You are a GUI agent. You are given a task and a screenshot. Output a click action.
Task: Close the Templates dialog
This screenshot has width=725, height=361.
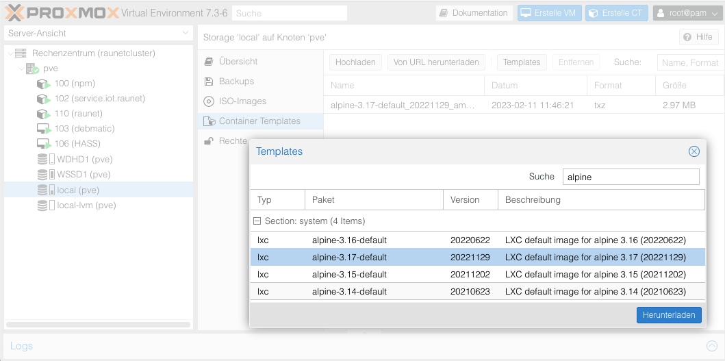(694, 151)
